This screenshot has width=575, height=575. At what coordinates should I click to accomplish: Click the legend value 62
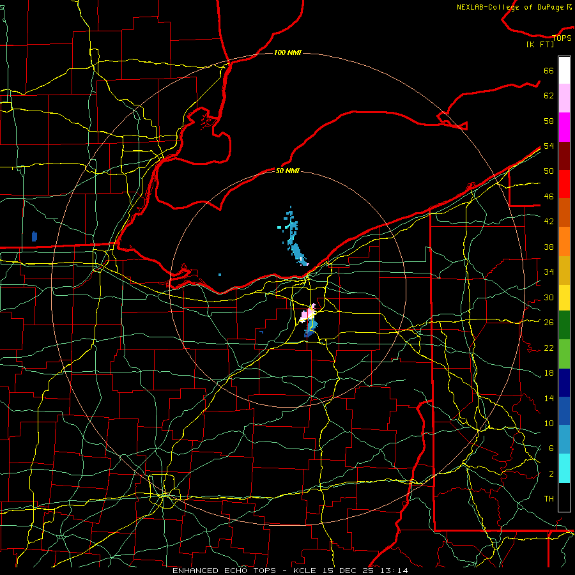click(549, 96)
